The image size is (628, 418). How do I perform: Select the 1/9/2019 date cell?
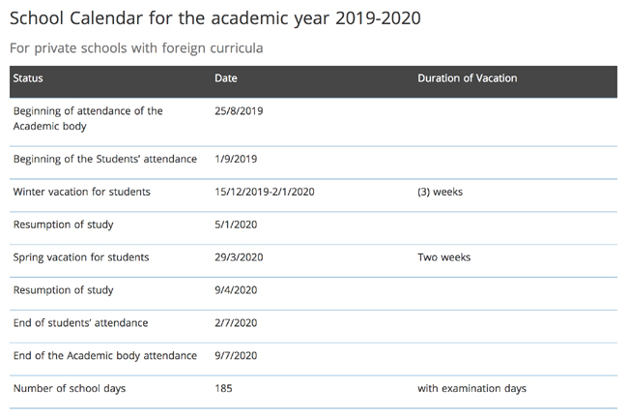[x=236, y=159]
